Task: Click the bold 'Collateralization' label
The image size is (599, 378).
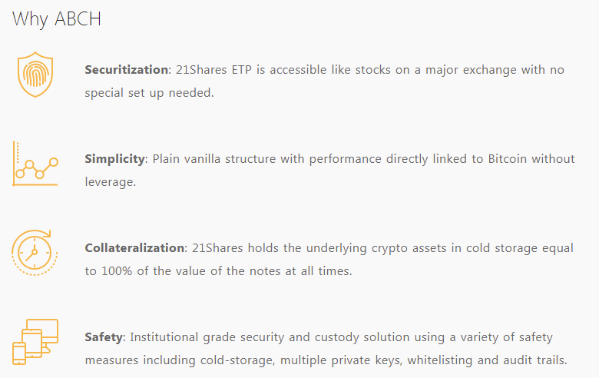Action: pyautogui.click(x=134, y=247)
